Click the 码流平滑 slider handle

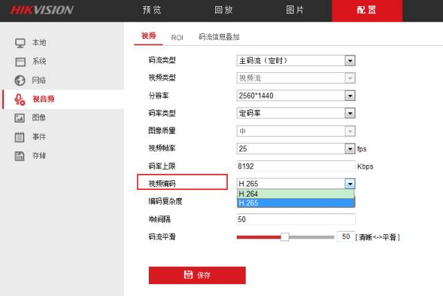click(284, 236)
